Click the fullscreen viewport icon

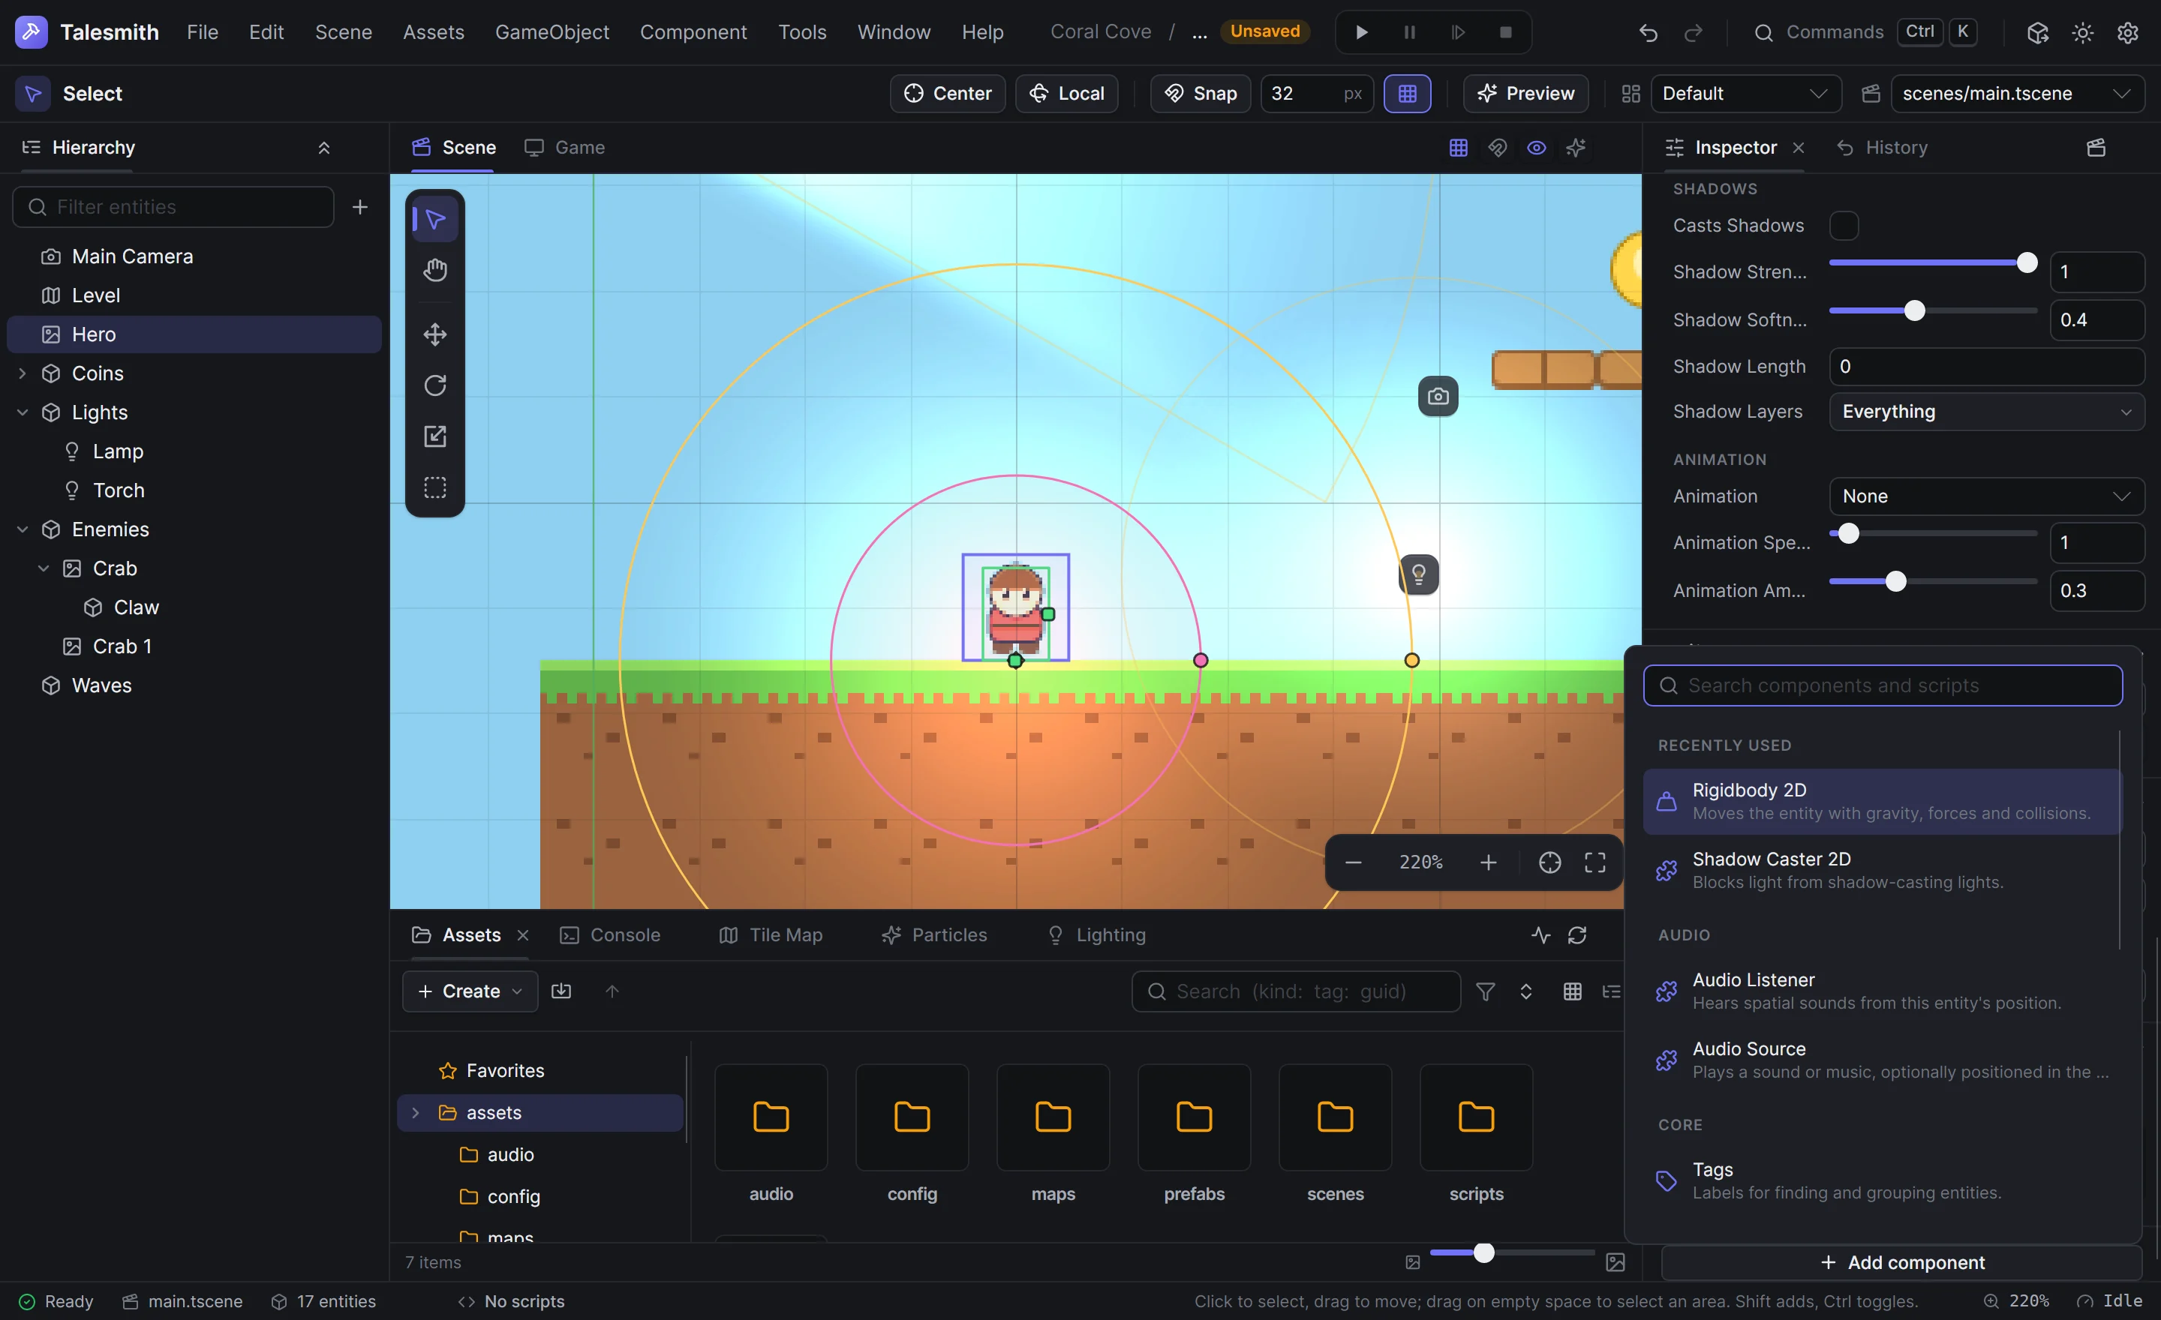click(x=1594, y=862)
